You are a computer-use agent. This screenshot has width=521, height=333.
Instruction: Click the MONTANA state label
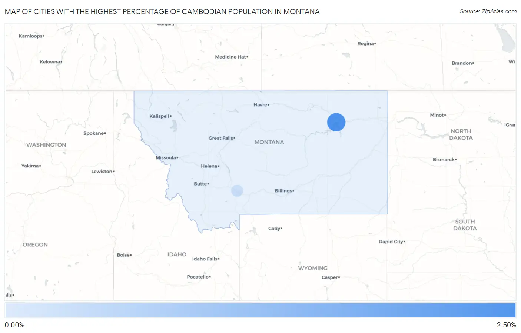pyautogui.click(x=269, y=142)
